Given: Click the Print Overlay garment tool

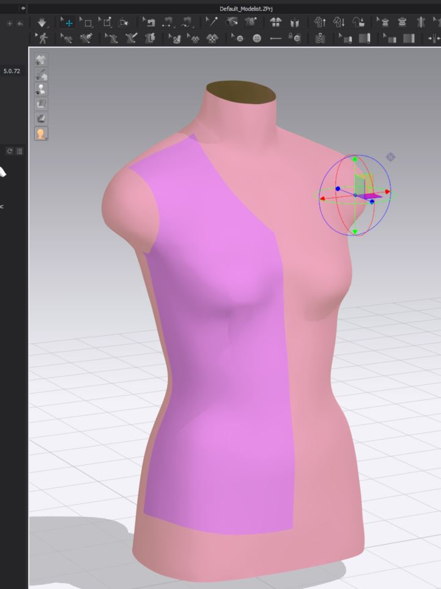Looking at the screenshot, I should (213, 38).
